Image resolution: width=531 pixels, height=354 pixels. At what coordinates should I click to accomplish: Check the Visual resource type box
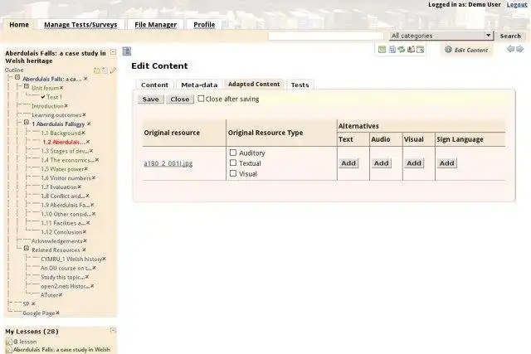(233, 173)
